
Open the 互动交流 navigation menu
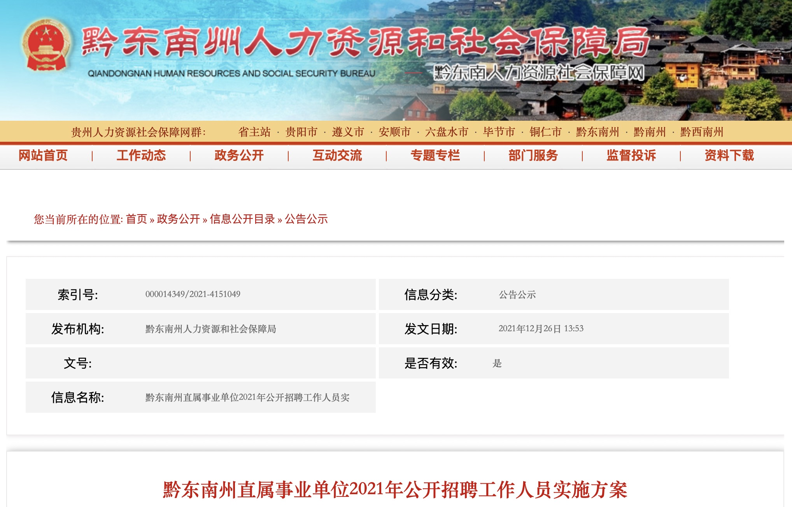[337, 155]
